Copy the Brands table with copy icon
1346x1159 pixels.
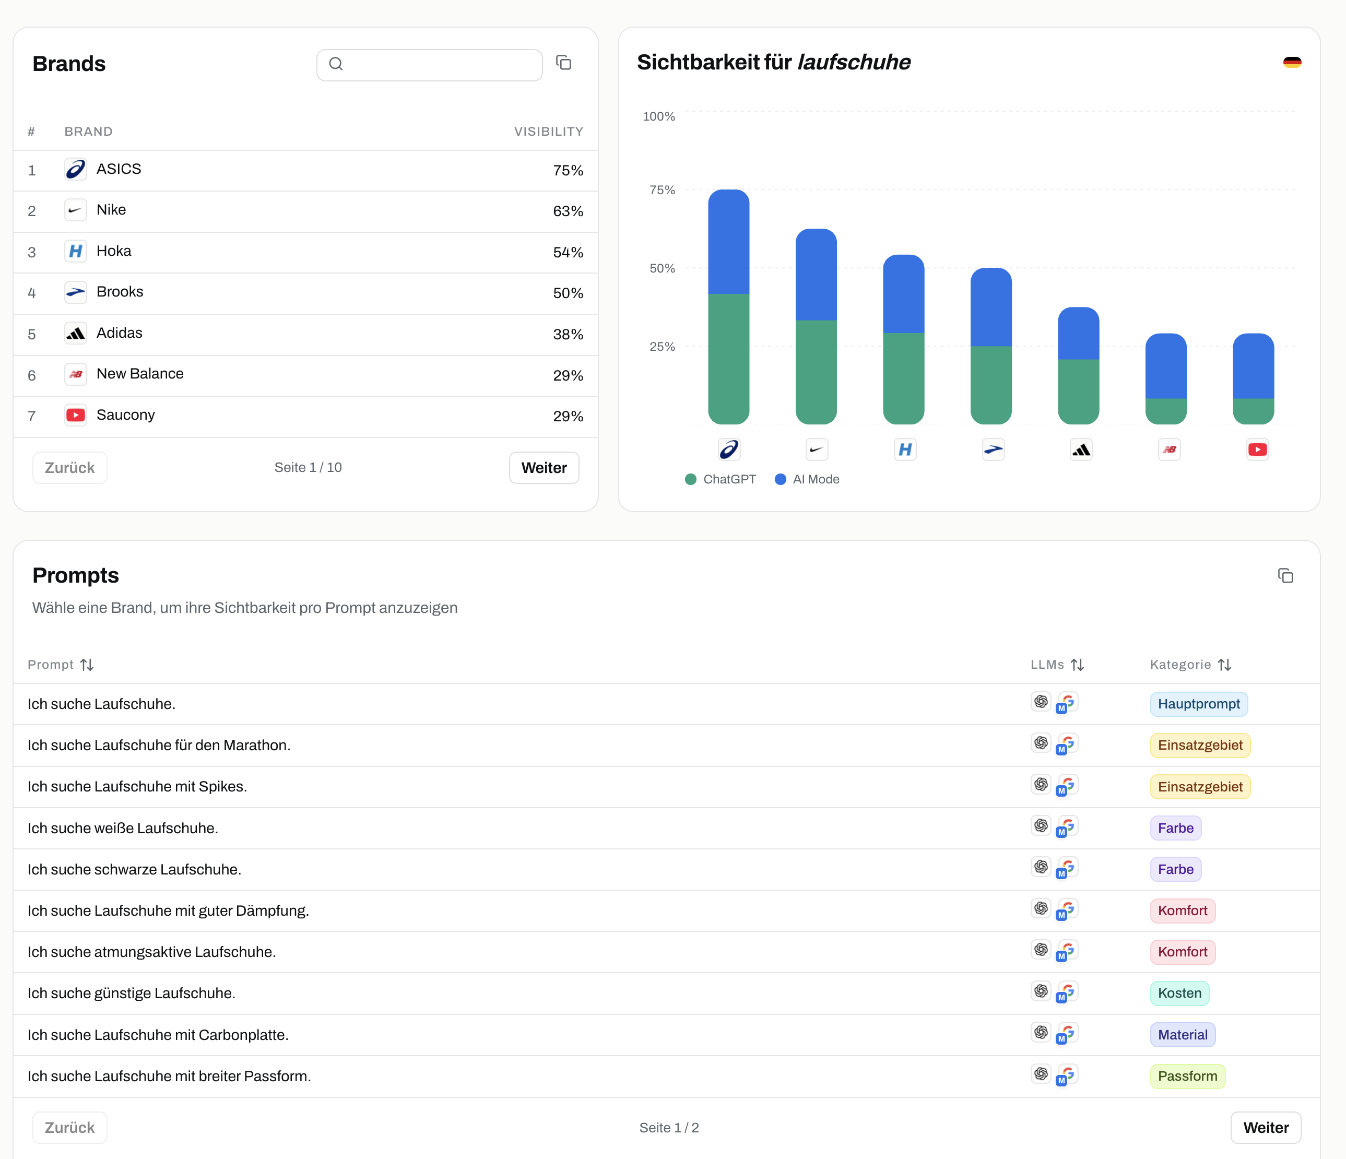coord(563,63)
